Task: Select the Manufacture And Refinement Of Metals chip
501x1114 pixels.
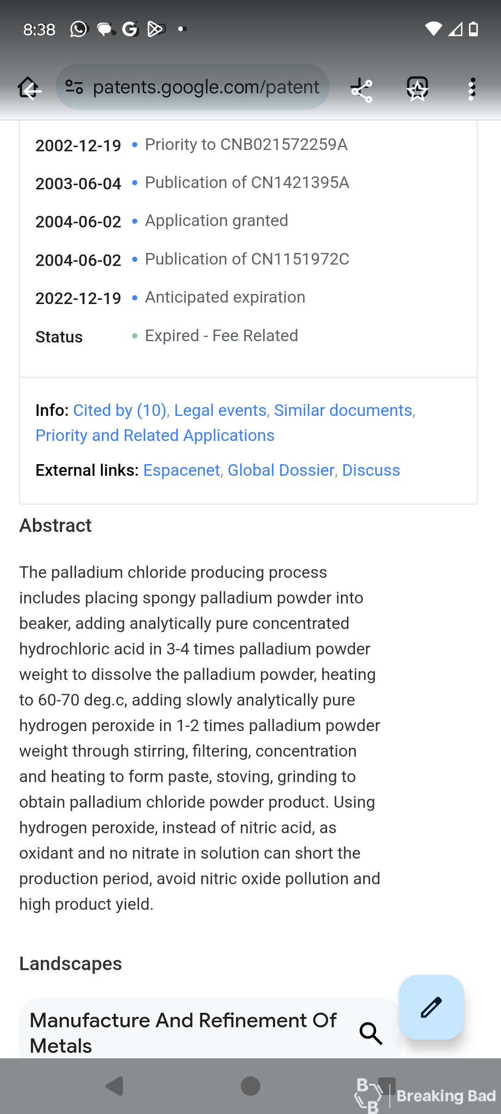Action: tap(210, 1029)
